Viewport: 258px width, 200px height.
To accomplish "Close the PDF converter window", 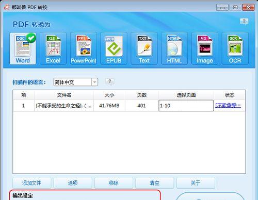I will coord(248,7).
